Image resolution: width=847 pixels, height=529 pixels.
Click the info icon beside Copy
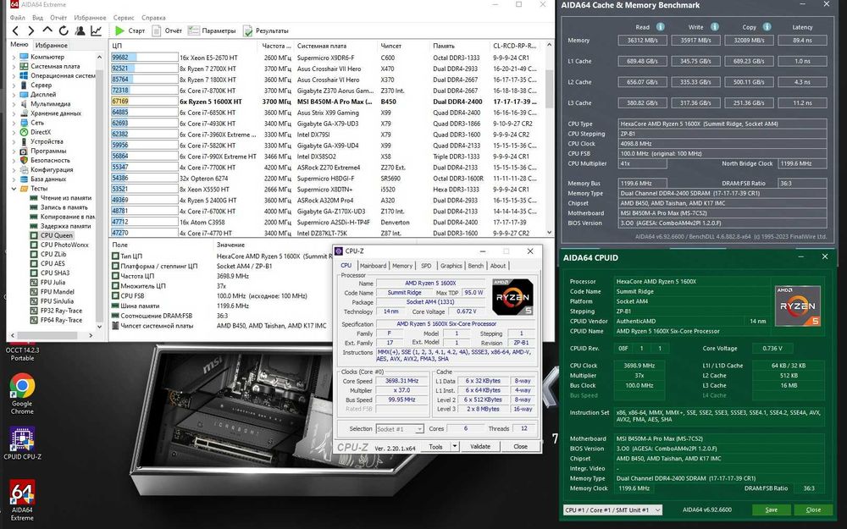(767, 26)
